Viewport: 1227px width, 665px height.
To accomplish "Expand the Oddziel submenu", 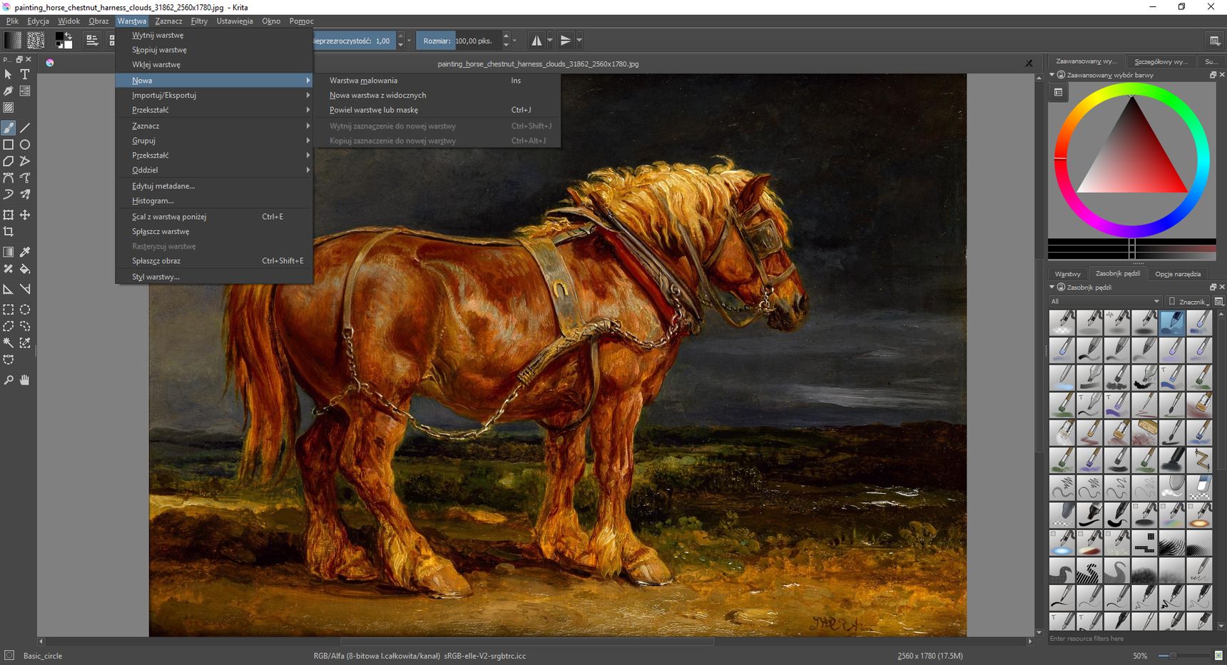I will pos(214,170).
